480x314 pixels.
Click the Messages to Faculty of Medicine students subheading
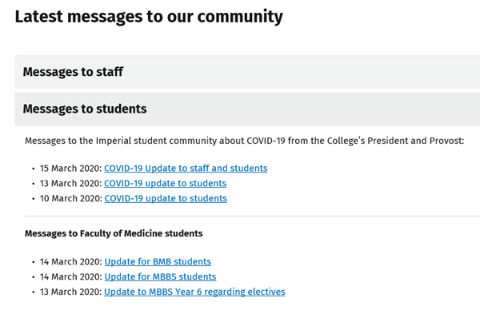point(114,233)
